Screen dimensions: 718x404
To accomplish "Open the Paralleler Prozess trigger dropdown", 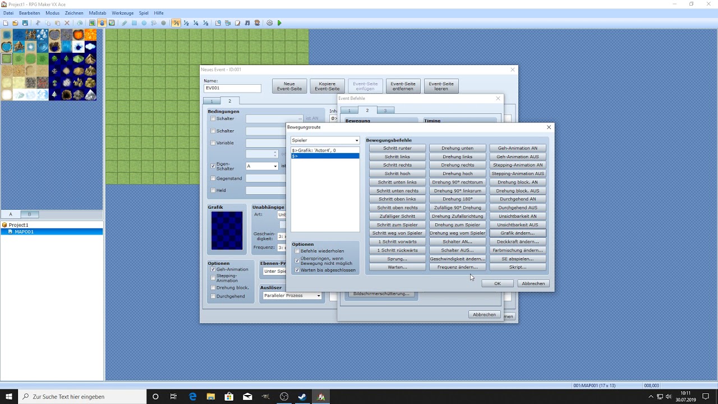I will (x=292, y=296).
